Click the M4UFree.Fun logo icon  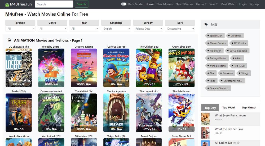[7, 4]
